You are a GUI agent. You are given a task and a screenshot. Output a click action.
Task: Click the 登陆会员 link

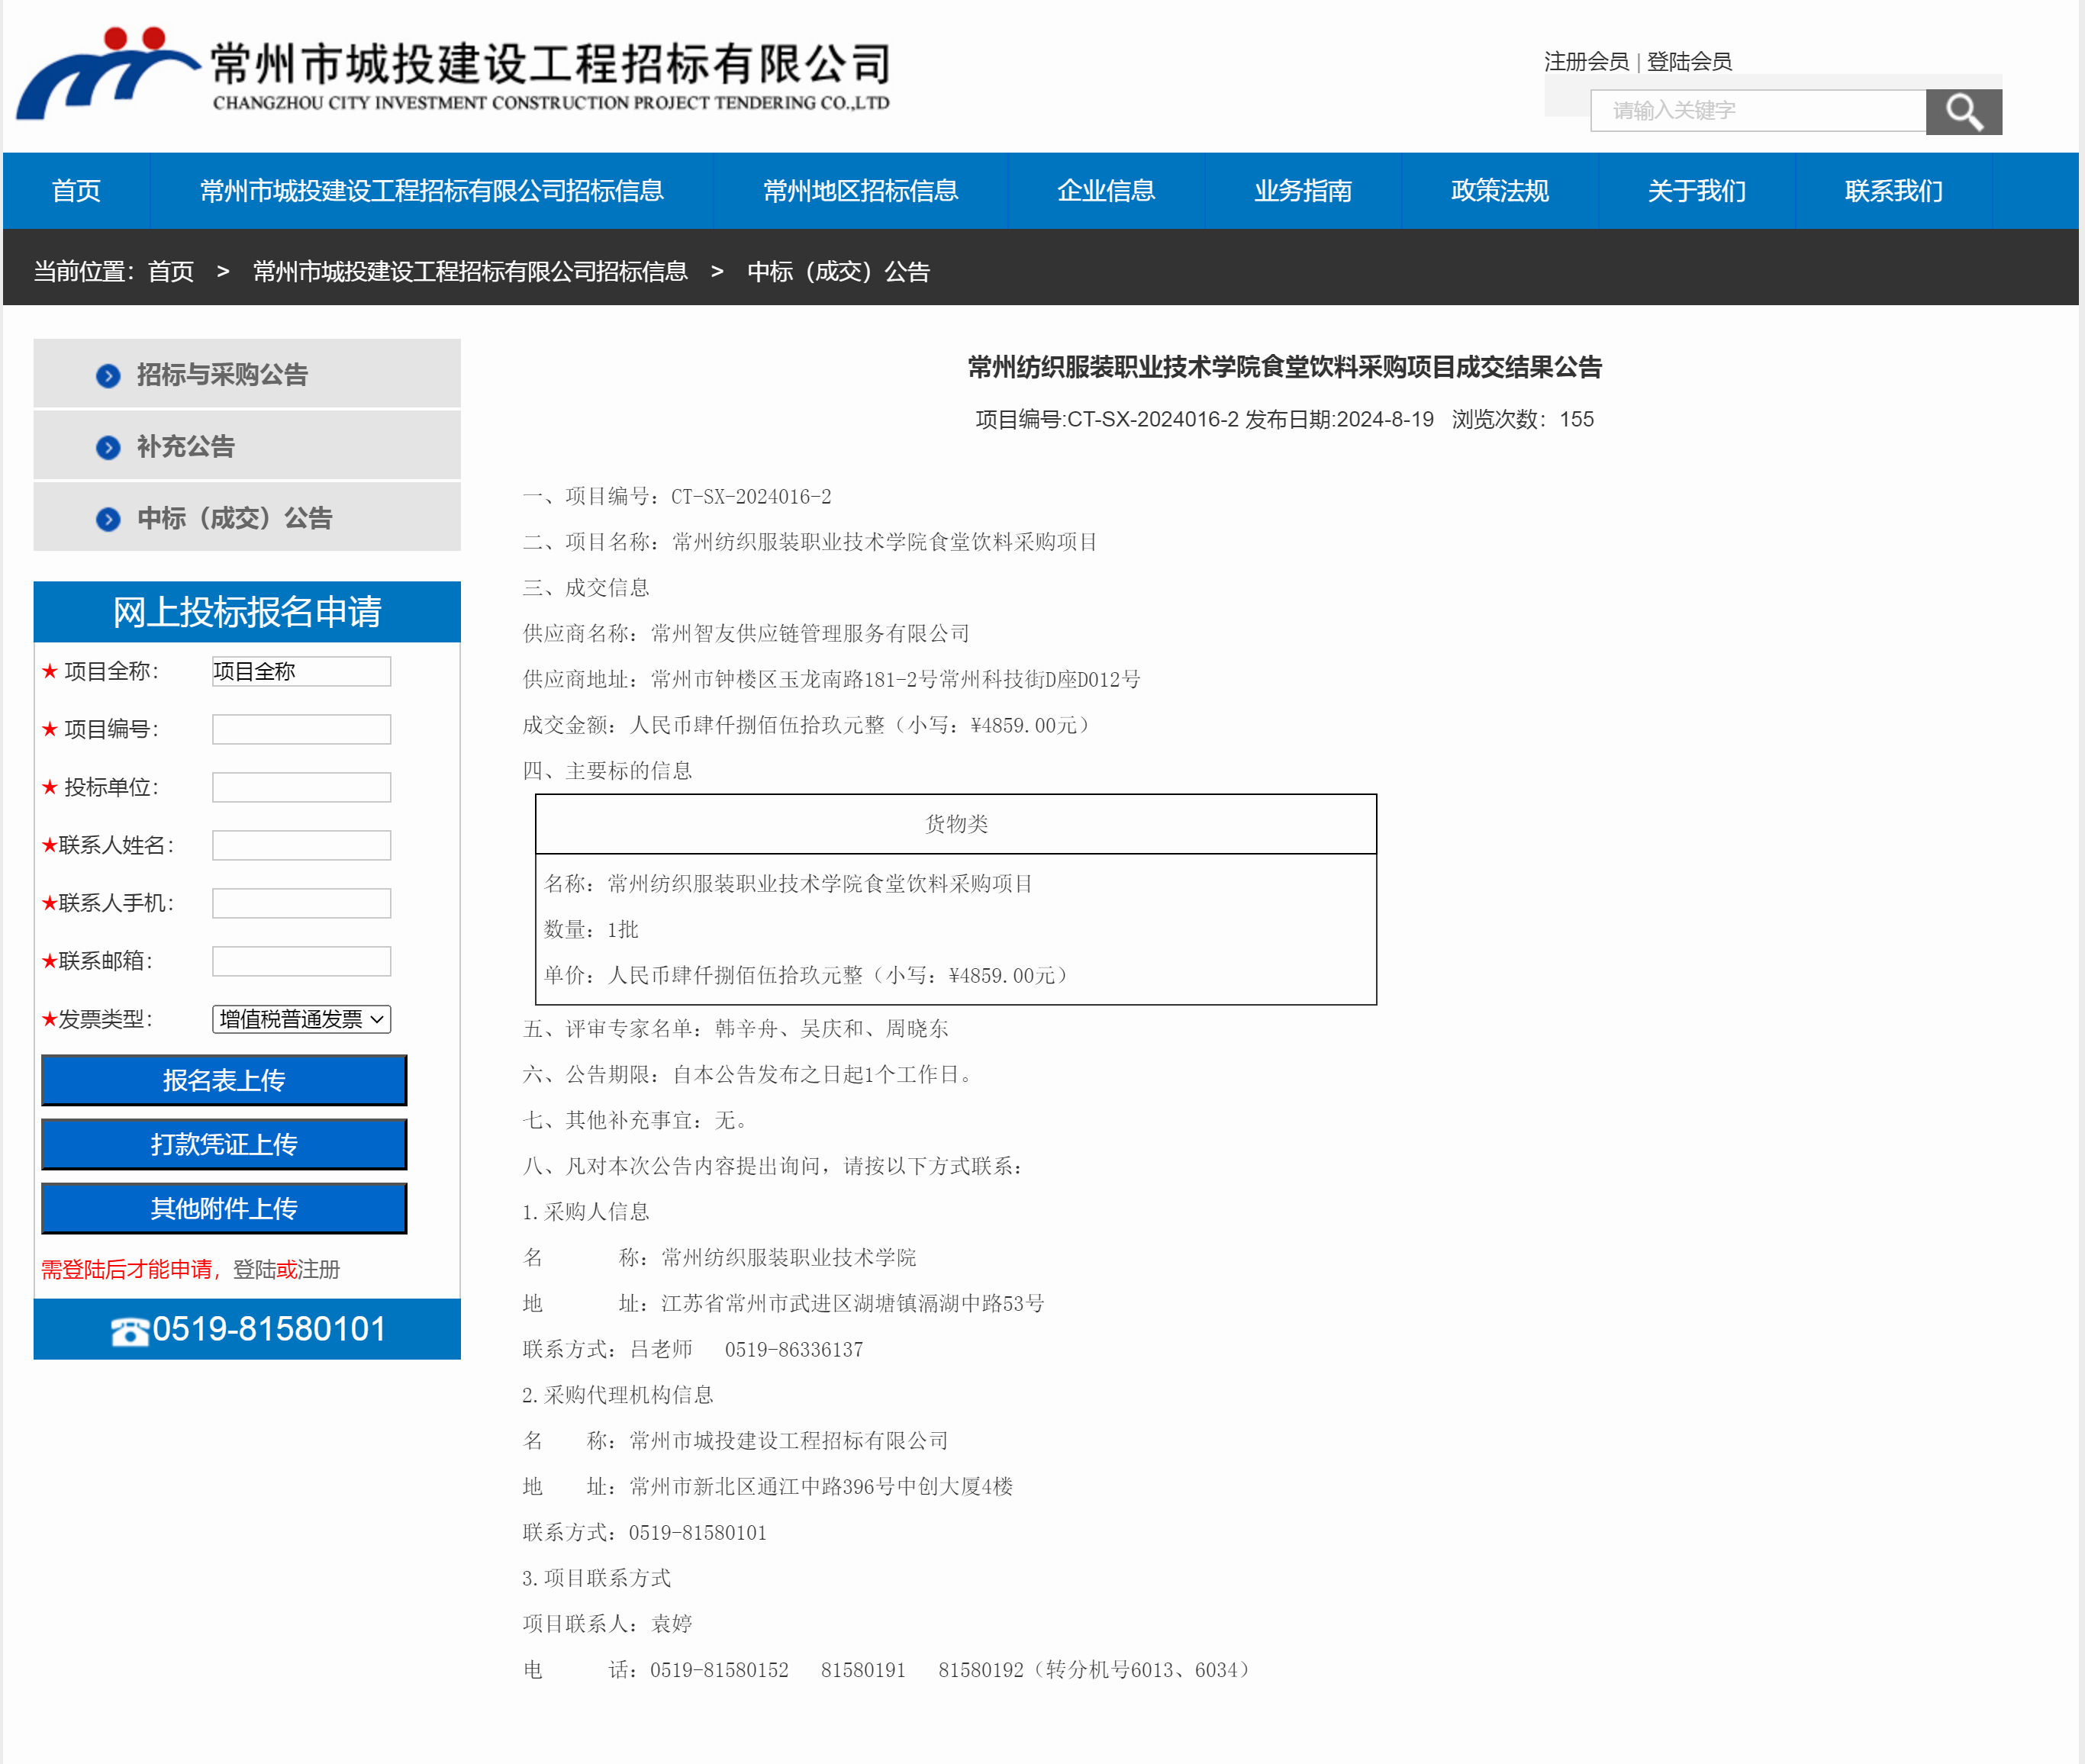(x=1689, y=62)
